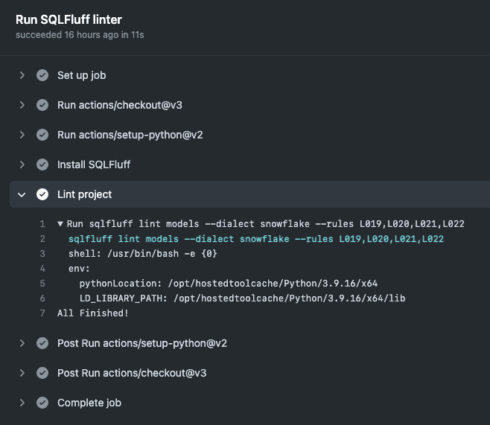
Task: Click the Run SQLFluff linter job title
Action: [69, 19]
